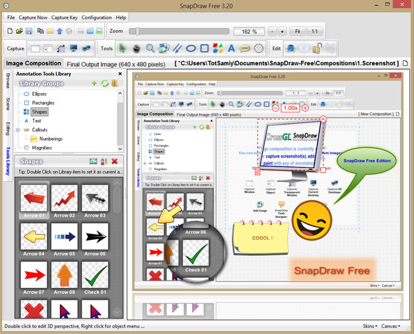The width and height of the screenshot is (414, 334).
Task: Open the Scene vertical side tab
Action: click(x=8, y=104)
